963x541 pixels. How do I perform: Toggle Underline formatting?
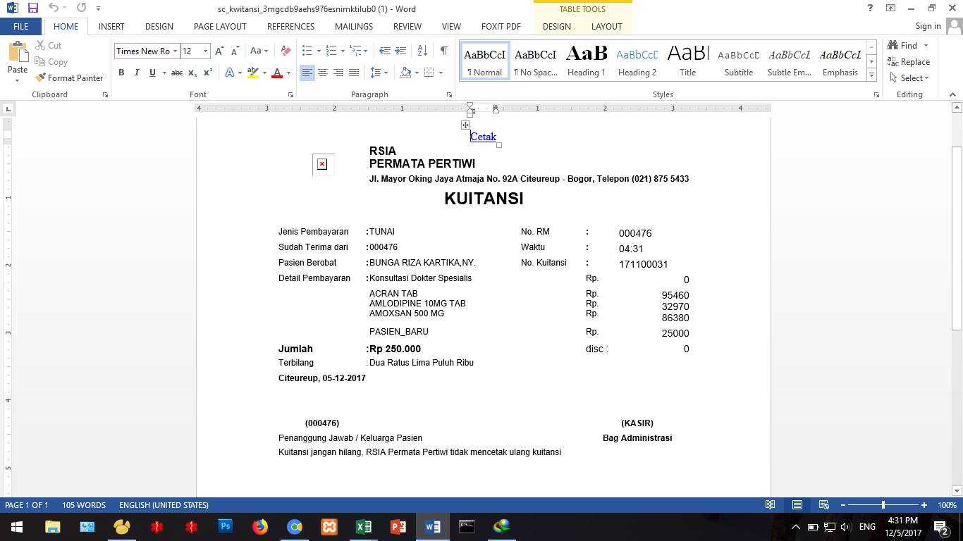pyautogui.click(x=152, y=73)
